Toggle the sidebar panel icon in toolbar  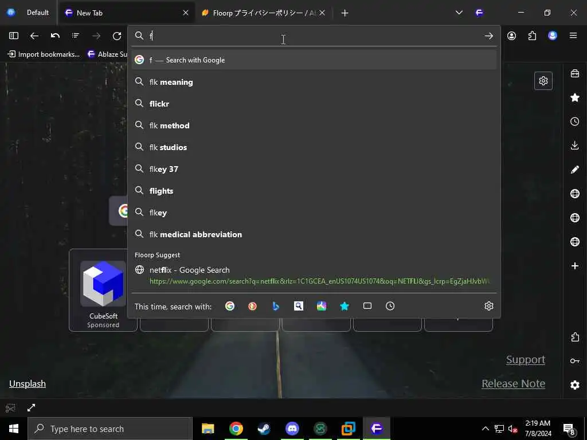click(14, 36)
